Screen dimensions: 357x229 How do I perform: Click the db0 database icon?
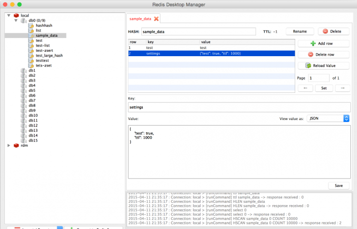24,20
